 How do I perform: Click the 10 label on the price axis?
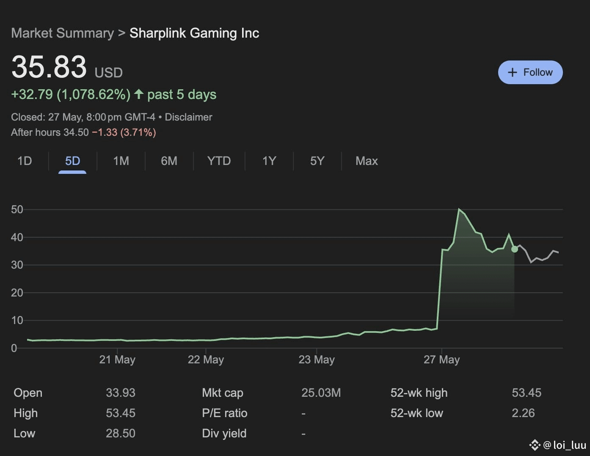(17, 320)
